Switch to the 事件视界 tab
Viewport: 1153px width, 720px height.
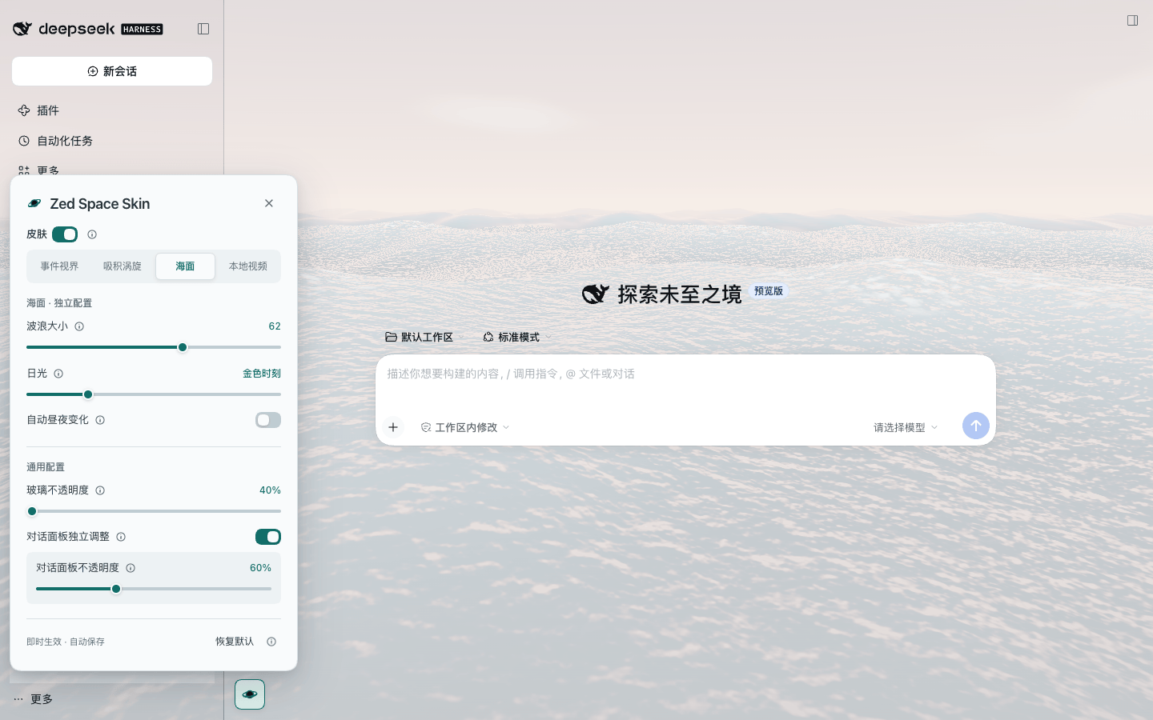pyautogui.click(x=60, y=266)
